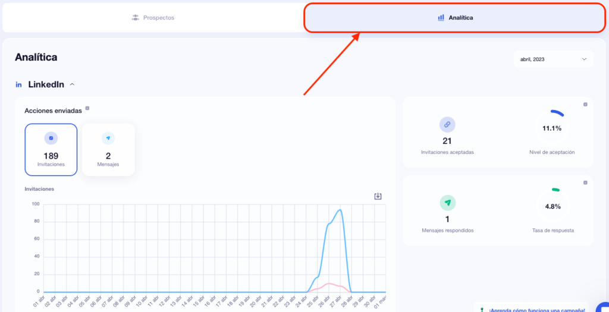609x312 pixels.
Task: Open the campaign tutorial link
Action: [x=536, y=310]
